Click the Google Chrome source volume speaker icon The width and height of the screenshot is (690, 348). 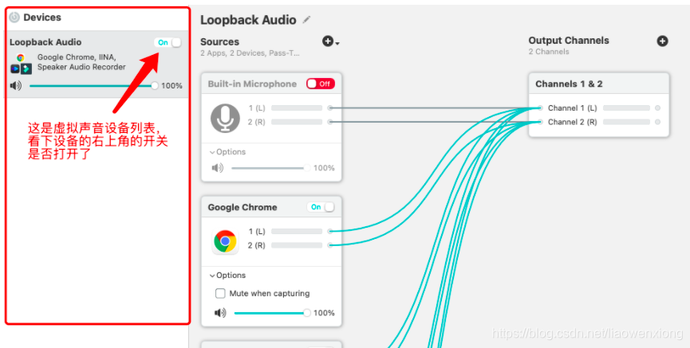(x=220, y=313)
